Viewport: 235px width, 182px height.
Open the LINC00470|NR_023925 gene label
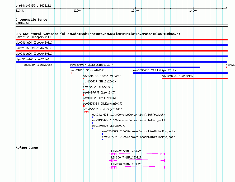tap(126, 151)
